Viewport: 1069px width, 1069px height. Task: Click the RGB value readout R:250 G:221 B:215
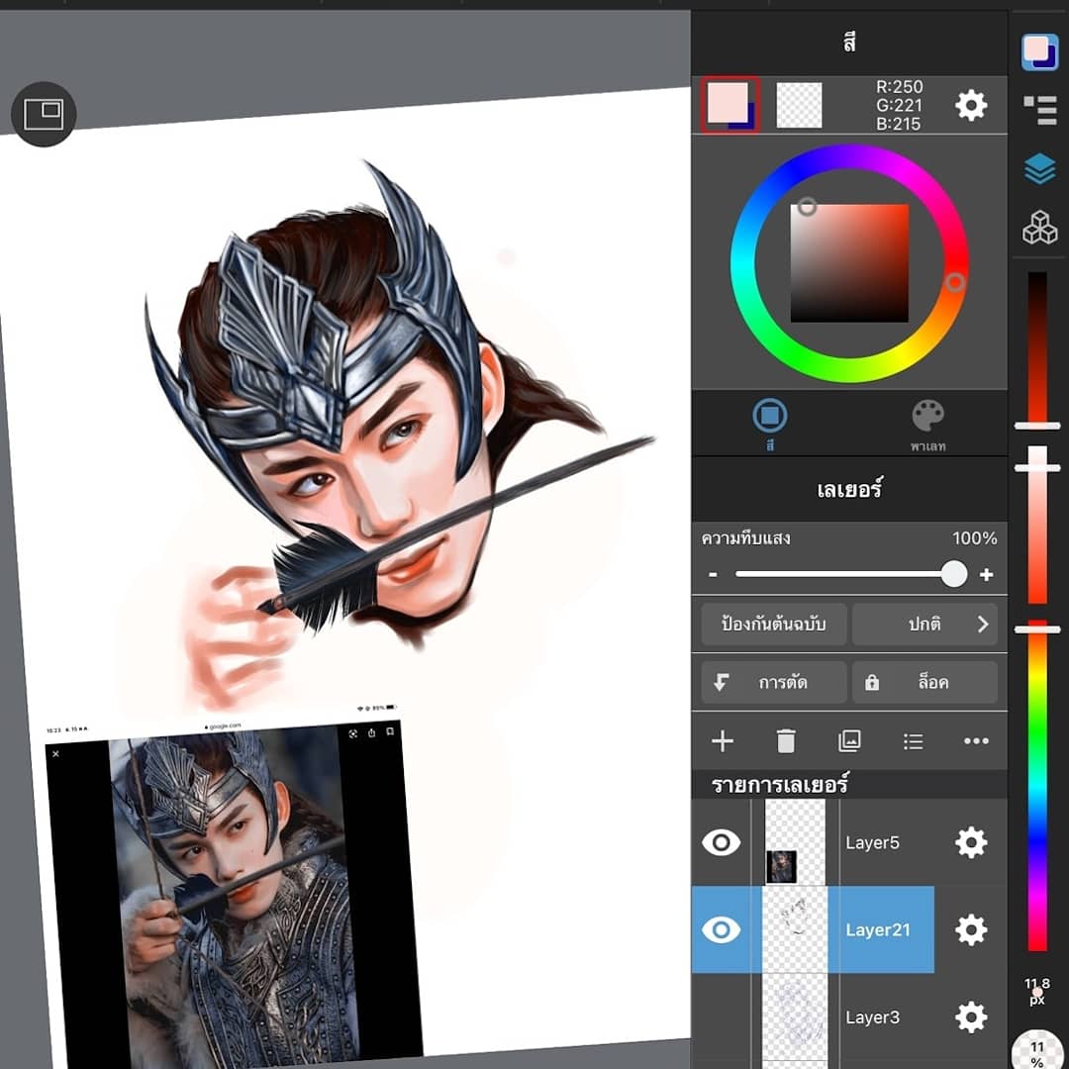point(899,106)
